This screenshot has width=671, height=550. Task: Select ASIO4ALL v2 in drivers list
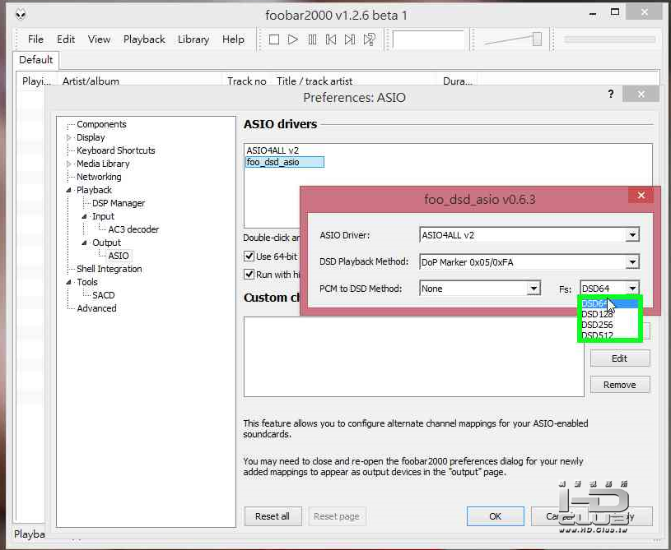[x=273, y=150]
